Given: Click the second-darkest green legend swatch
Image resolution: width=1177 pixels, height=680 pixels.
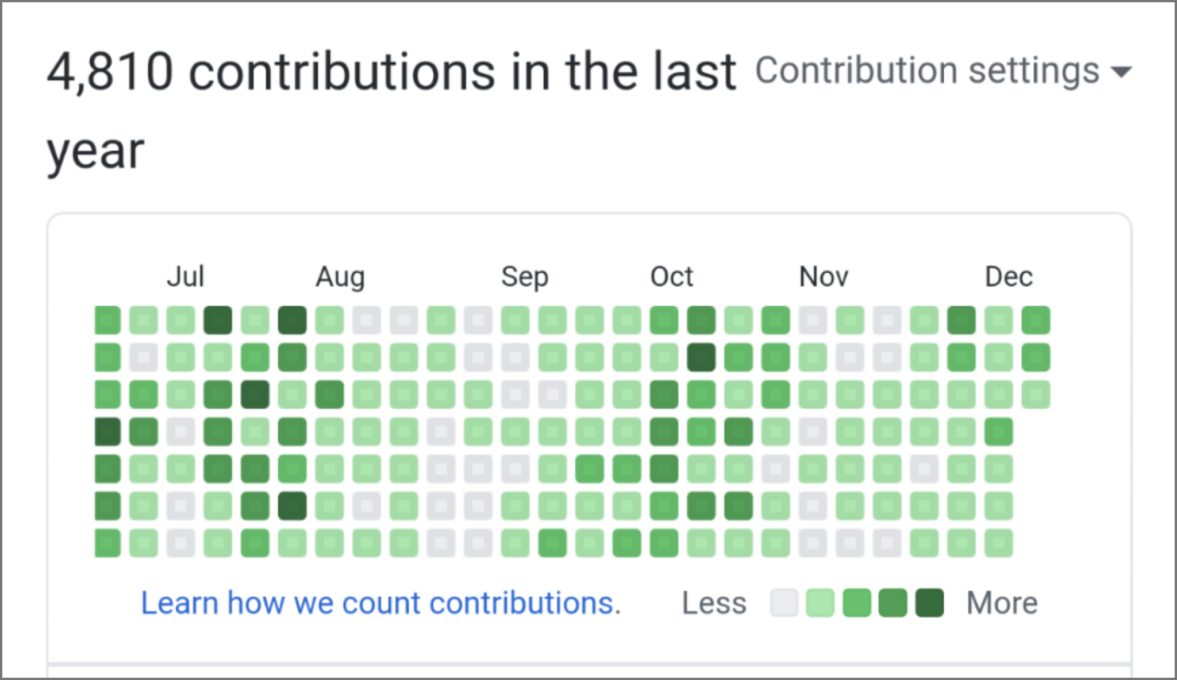Looking at the screenshot, I should click(x=893, y=603).
